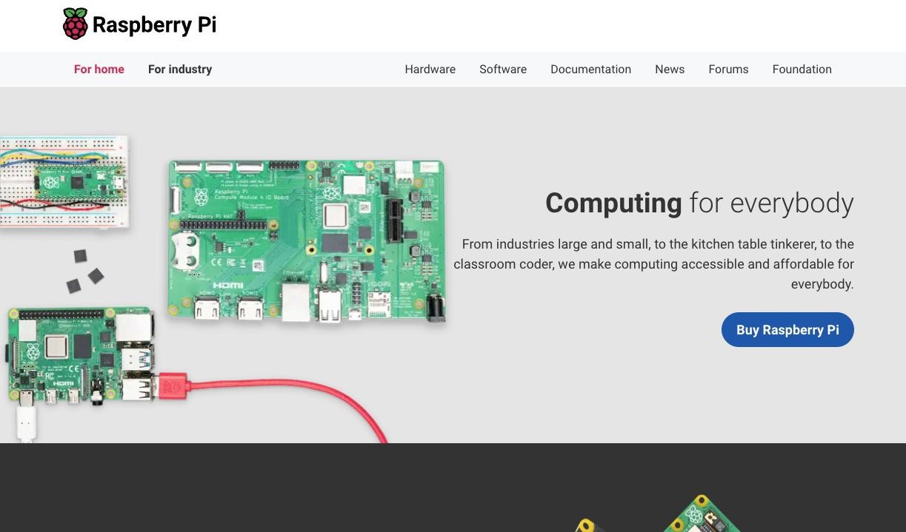Click the raspberry logo icon

click(75, 24)
